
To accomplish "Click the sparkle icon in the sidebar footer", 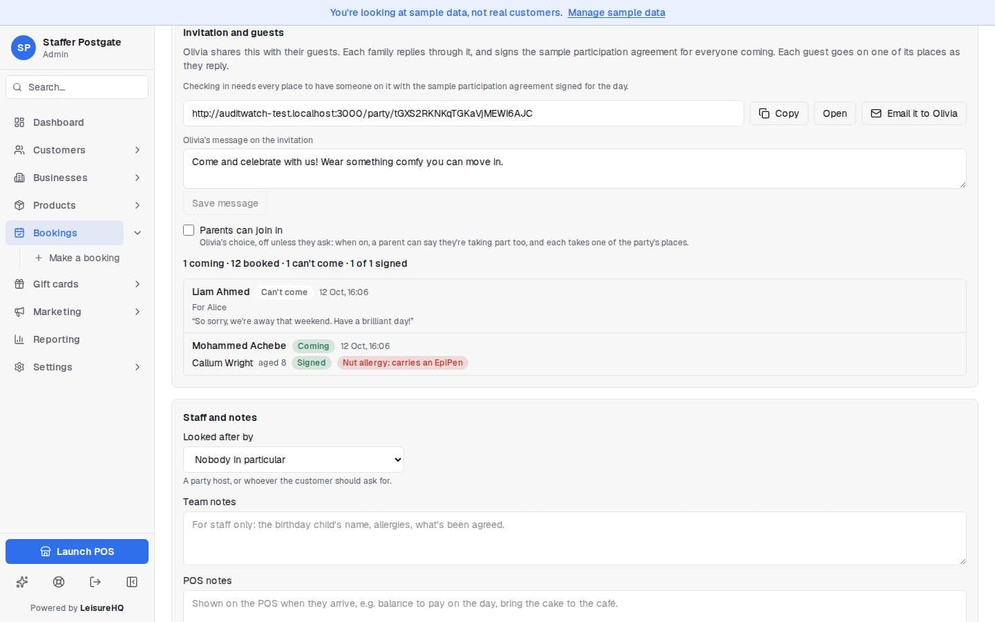I will pyautogui.click(x=22, y=582).
